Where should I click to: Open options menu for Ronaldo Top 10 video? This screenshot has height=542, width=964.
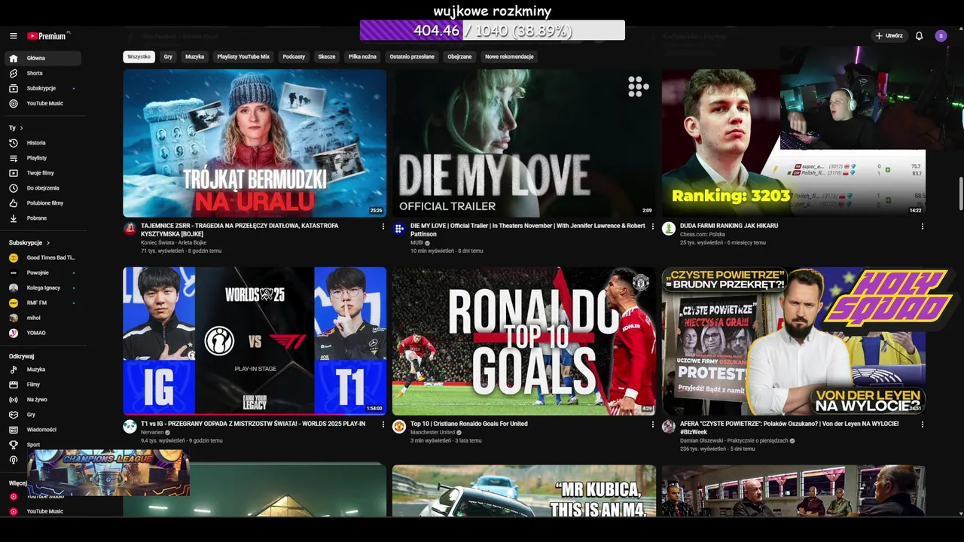652,424
